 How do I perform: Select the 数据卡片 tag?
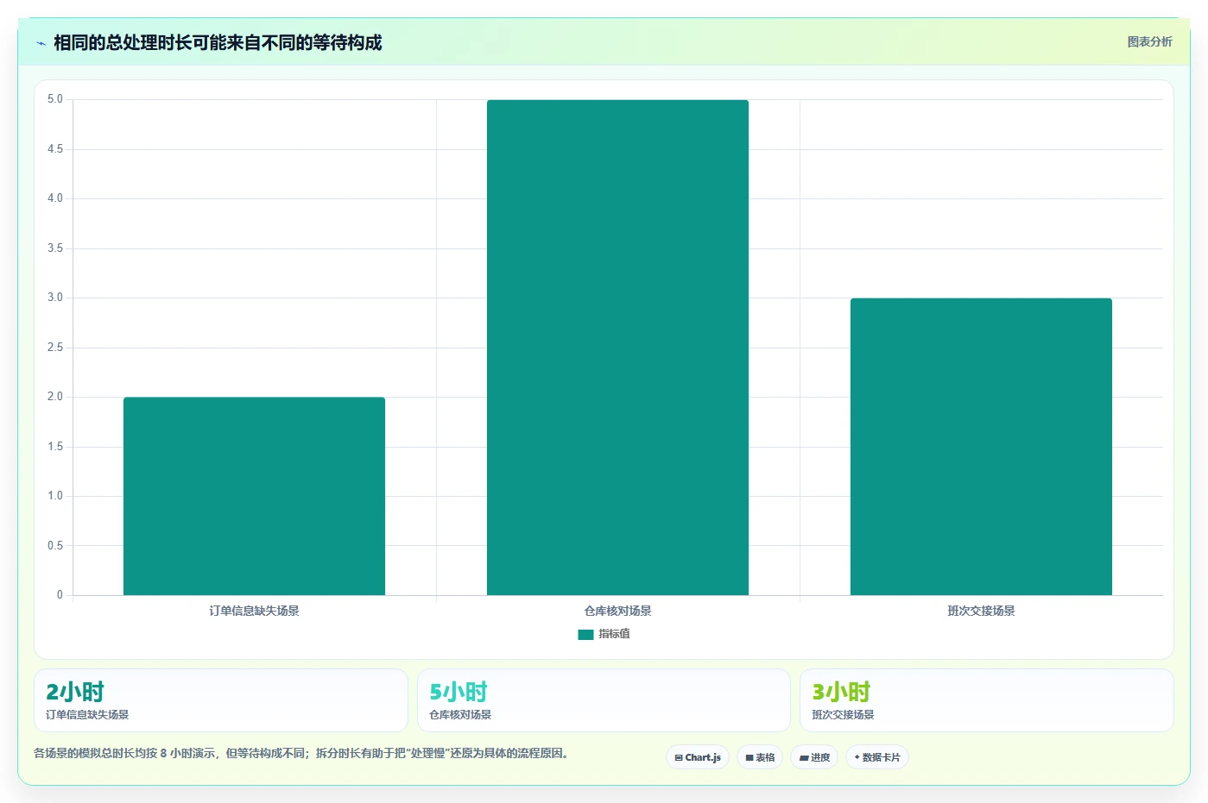pyautogui.click(x=877, y=757)
